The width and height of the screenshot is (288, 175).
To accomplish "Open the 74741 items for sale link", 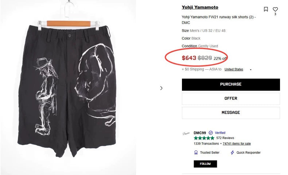I will tap(237, 144).
